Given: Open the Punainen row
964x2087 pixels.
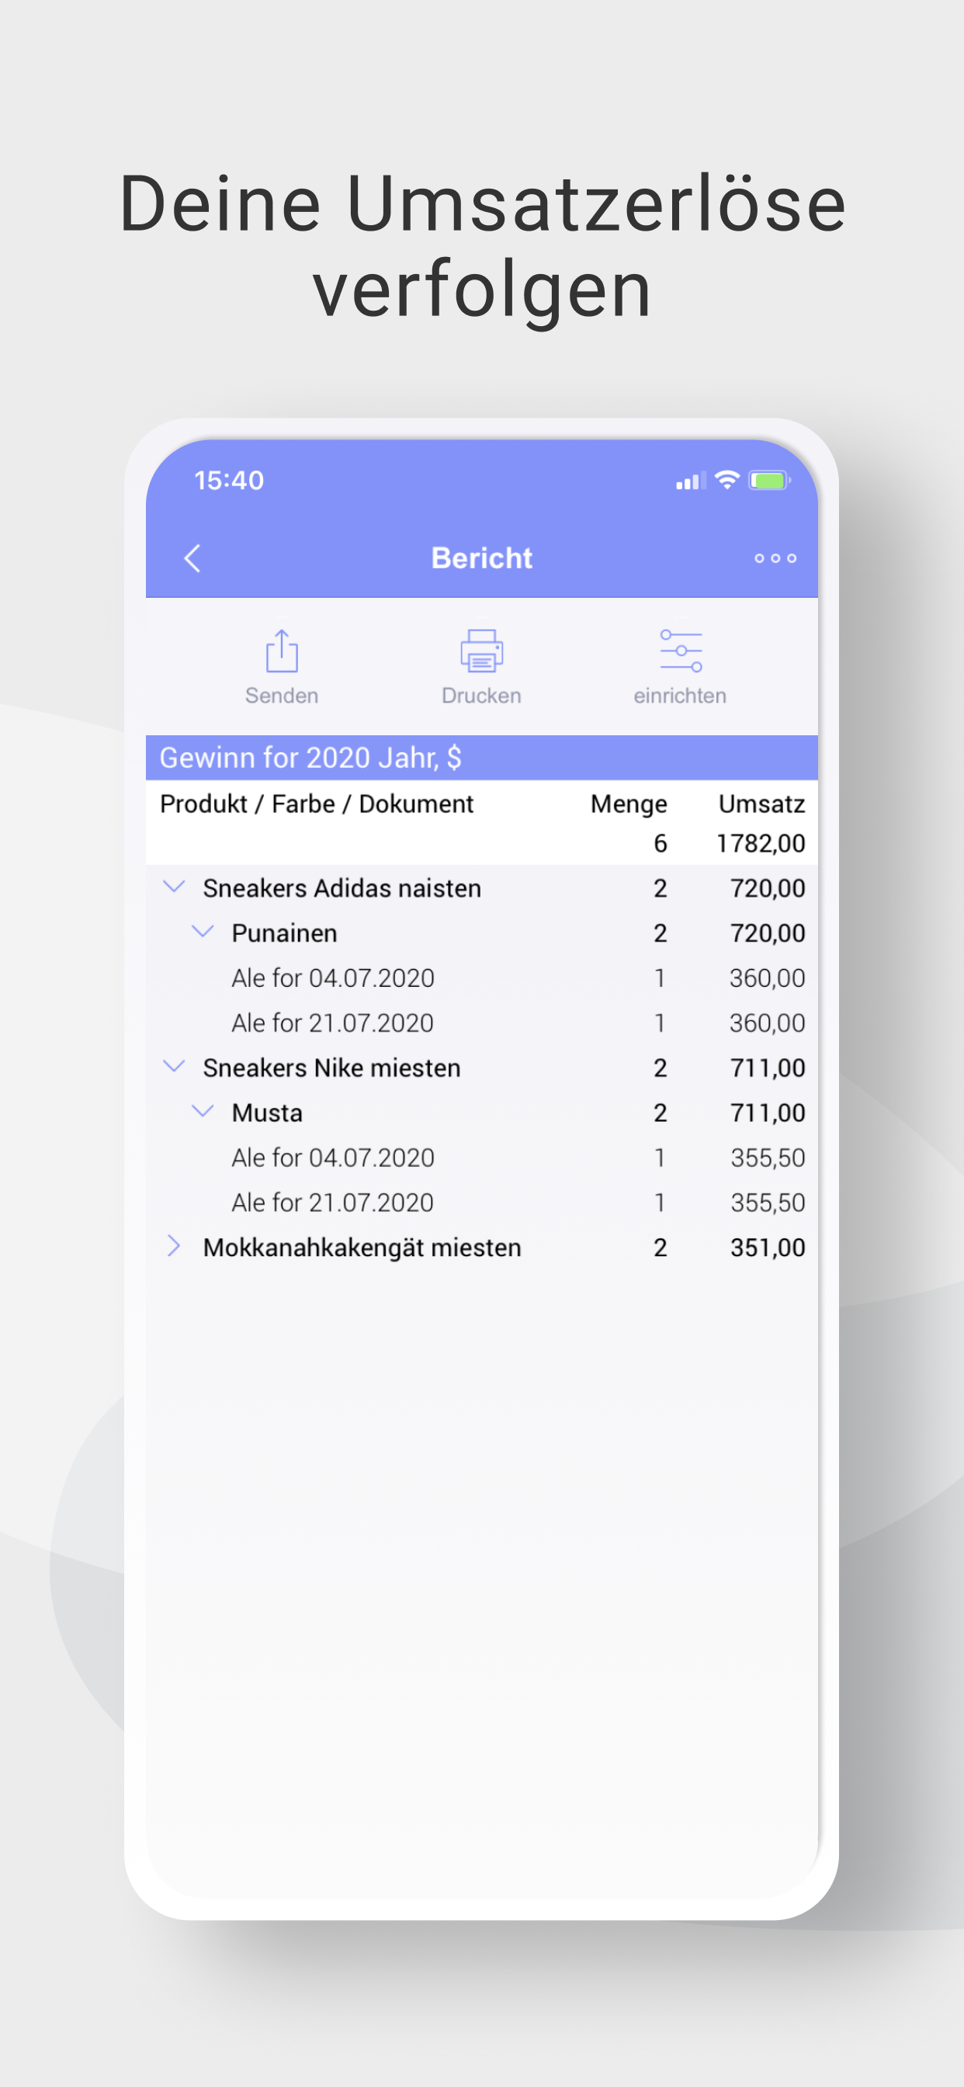Looking at the screenshot, I should point(482,933).
